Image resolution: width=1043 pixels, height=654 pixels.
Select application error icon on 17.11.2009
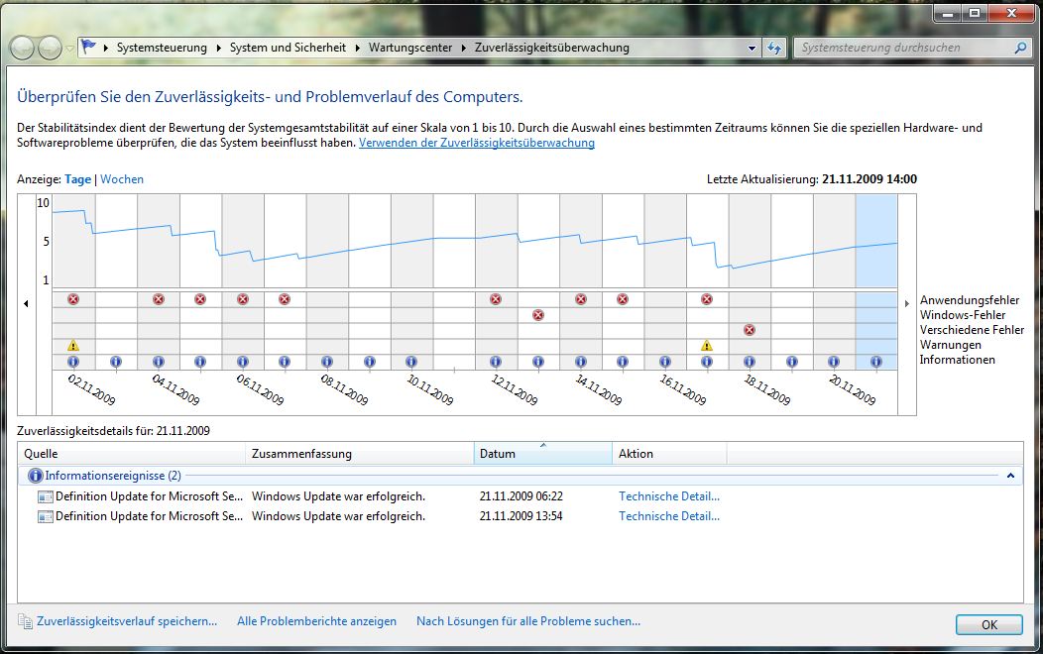tap(707, 299)
